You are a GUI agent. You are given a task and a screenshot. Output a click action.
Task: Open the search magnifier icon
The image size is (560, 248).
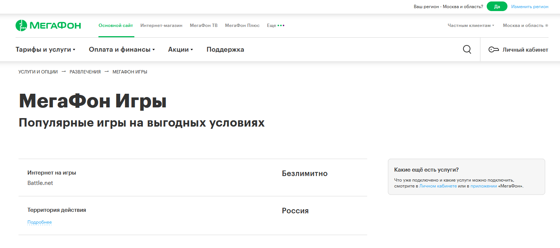[467, 49]
